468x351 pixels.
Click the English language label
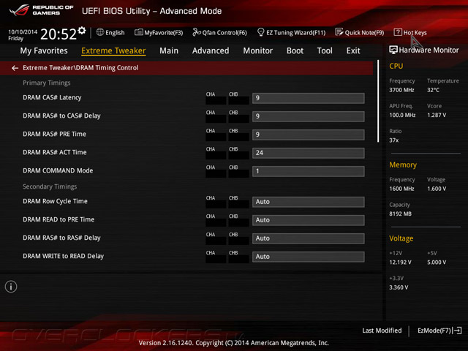coord(115,32)
